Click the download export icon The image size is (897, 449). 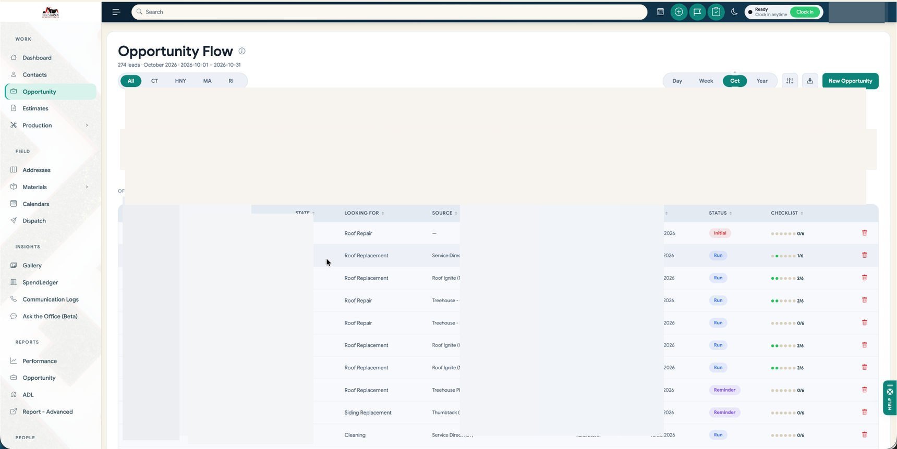coord(810,81)
